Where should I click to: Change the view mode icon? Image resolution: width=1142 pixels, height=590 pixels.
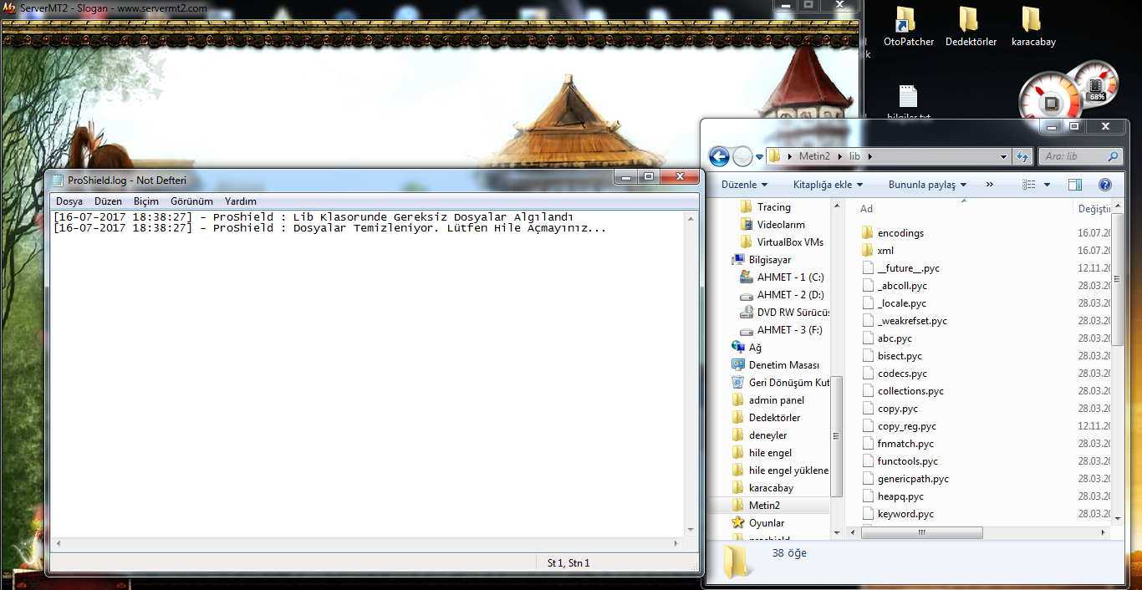coord(1029,185)
